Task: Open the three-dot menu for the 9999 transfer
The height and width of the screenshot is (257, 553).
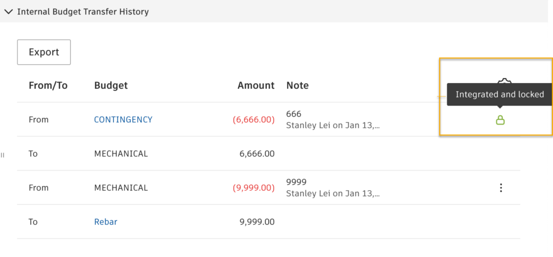Action: 501,188
